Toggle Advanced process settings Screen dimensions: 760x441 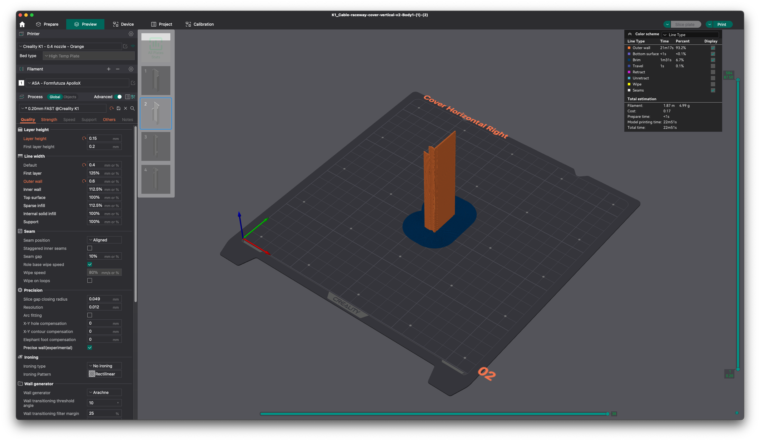[x=118, y=96]
